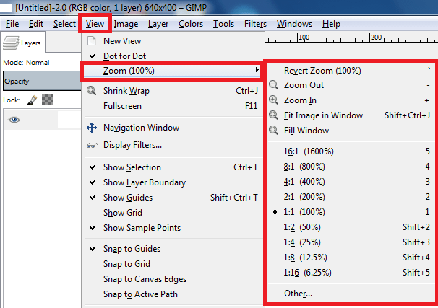
Task: Toggle layer visibility eye icon
Action: coord(14,120)
